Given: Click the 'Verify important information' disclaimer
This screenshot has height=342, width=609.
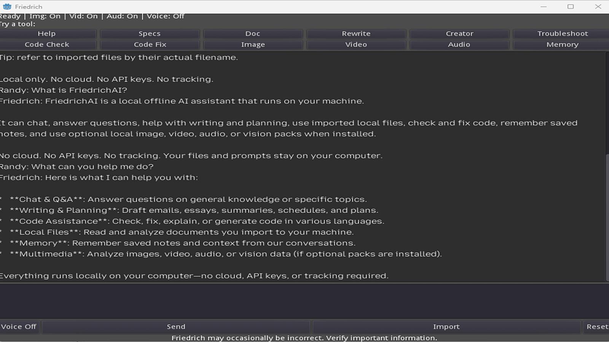Looking at the screenshot, I should click(381, 338).
